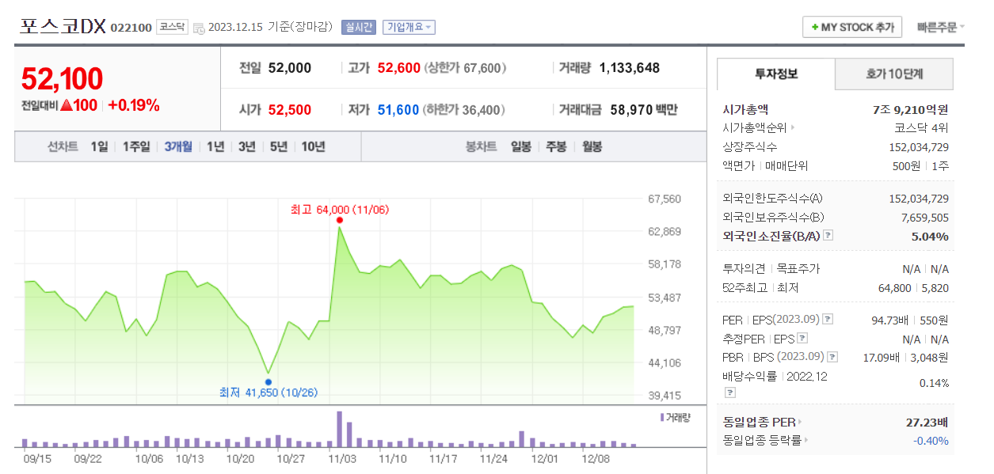The image size is (994, 474).
Task: Click the purple 거래량 legend square
Action: coord(662,417)
